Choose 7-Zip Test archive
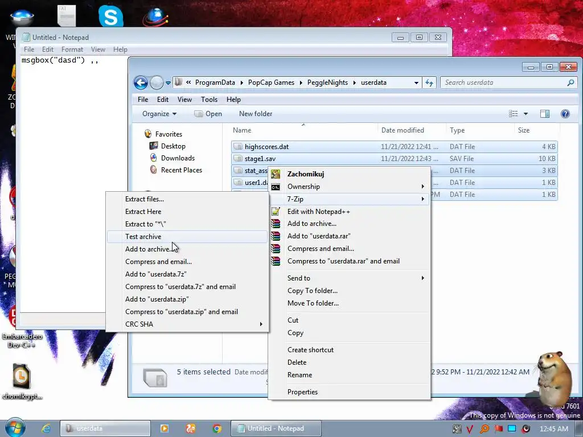Screen dimensions: 583x437 [x=187, y=236]
